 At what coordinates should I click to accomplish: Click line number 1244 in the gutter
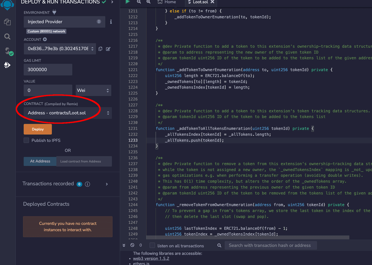tap(133, 205)
